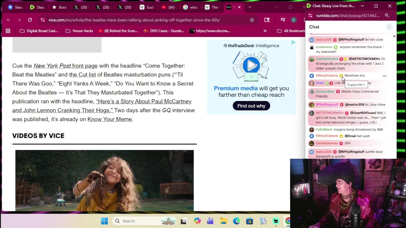406x228 pixels.
Task: Click the chat scrollbar up arrow
Action: (394, 36)
